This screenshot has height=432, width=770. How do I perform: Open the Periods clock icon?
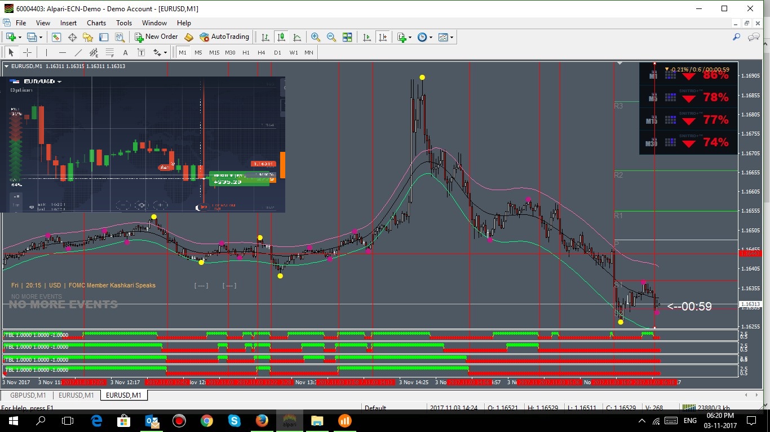[x=422, y=37]
